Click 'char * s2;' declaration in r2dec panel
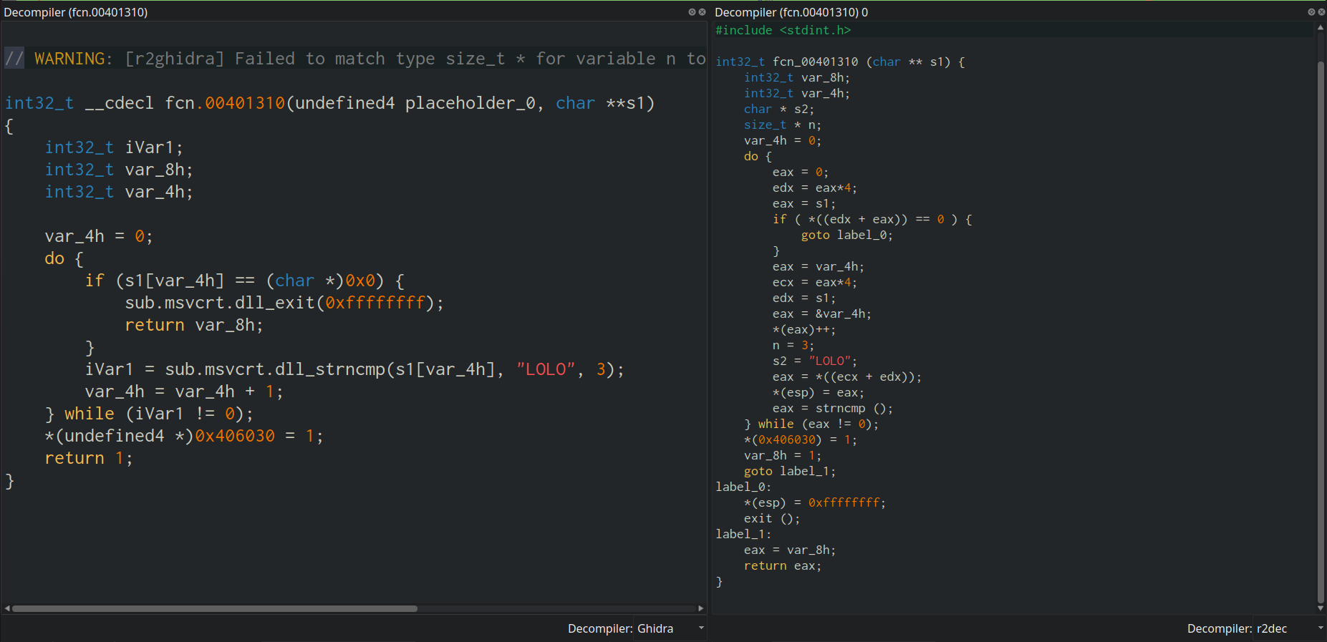Viewport: 1327px width, 642px height. click(779, 109)
